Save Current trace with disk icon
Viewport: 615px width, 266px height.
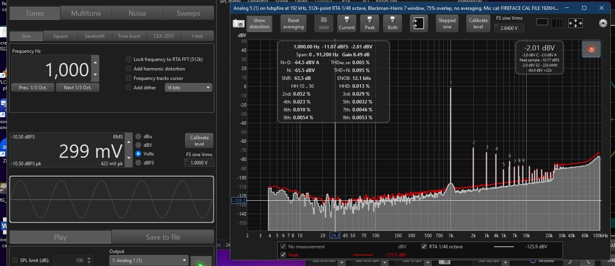coord(347,24)
